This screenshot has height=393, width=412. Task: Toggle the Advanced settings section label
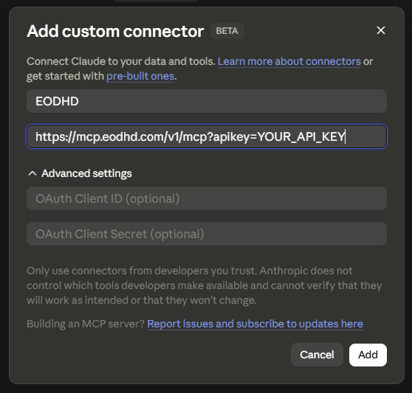[x=86, y=173]
